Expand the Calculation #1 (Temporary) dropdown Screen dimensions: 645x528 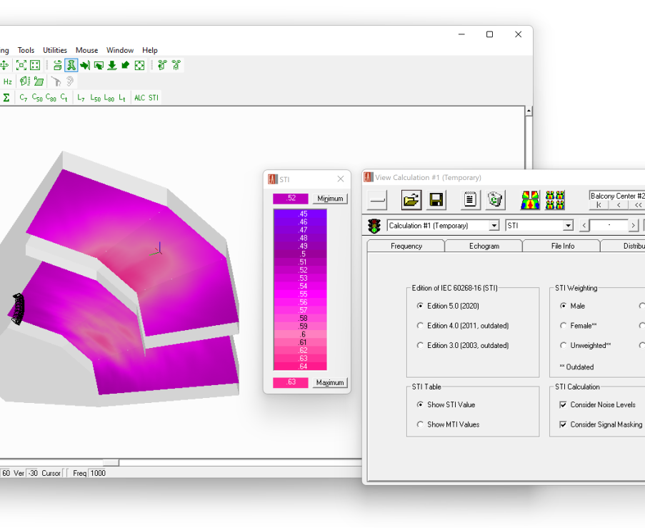coord(494,226)
